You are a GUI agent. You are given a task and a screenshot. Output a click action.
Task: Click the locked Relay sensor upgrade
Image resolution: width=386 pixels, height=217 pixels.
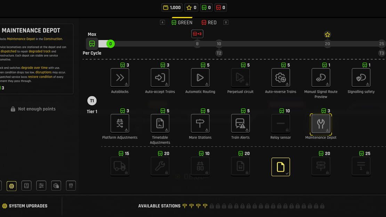coord(281,123)
